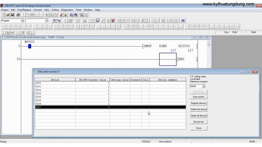Screen dimensions: 262x147
Task: Click the Stop monitor button
Action: point(199,97)
